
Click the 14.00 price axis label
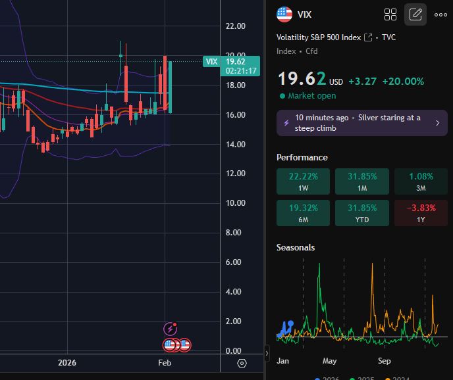tap(236, 144)
